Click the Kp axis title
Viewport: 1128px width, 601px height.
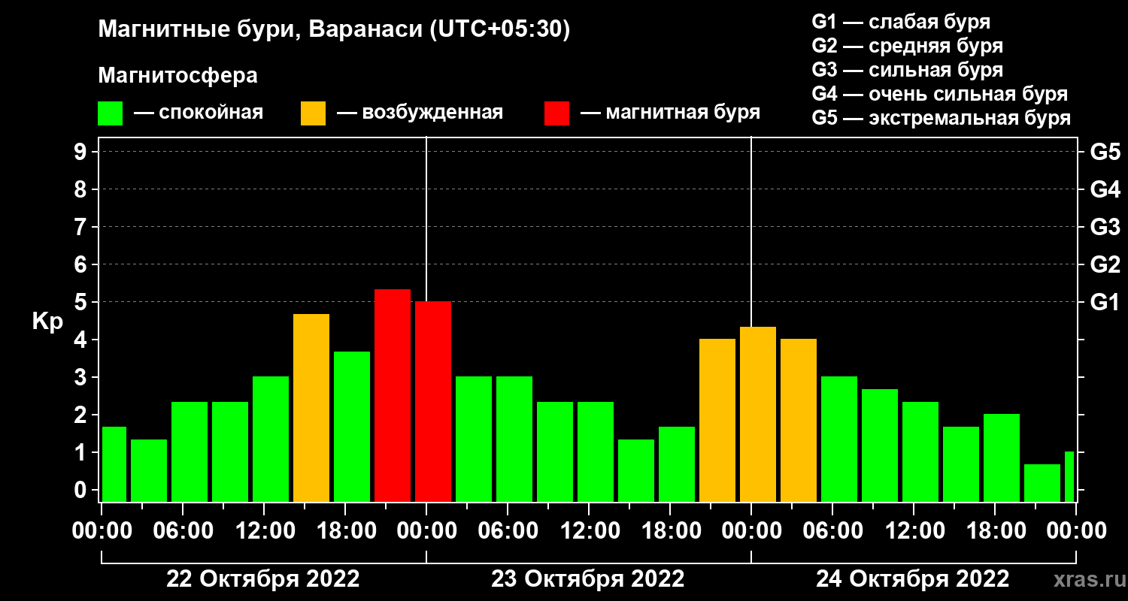47,322
